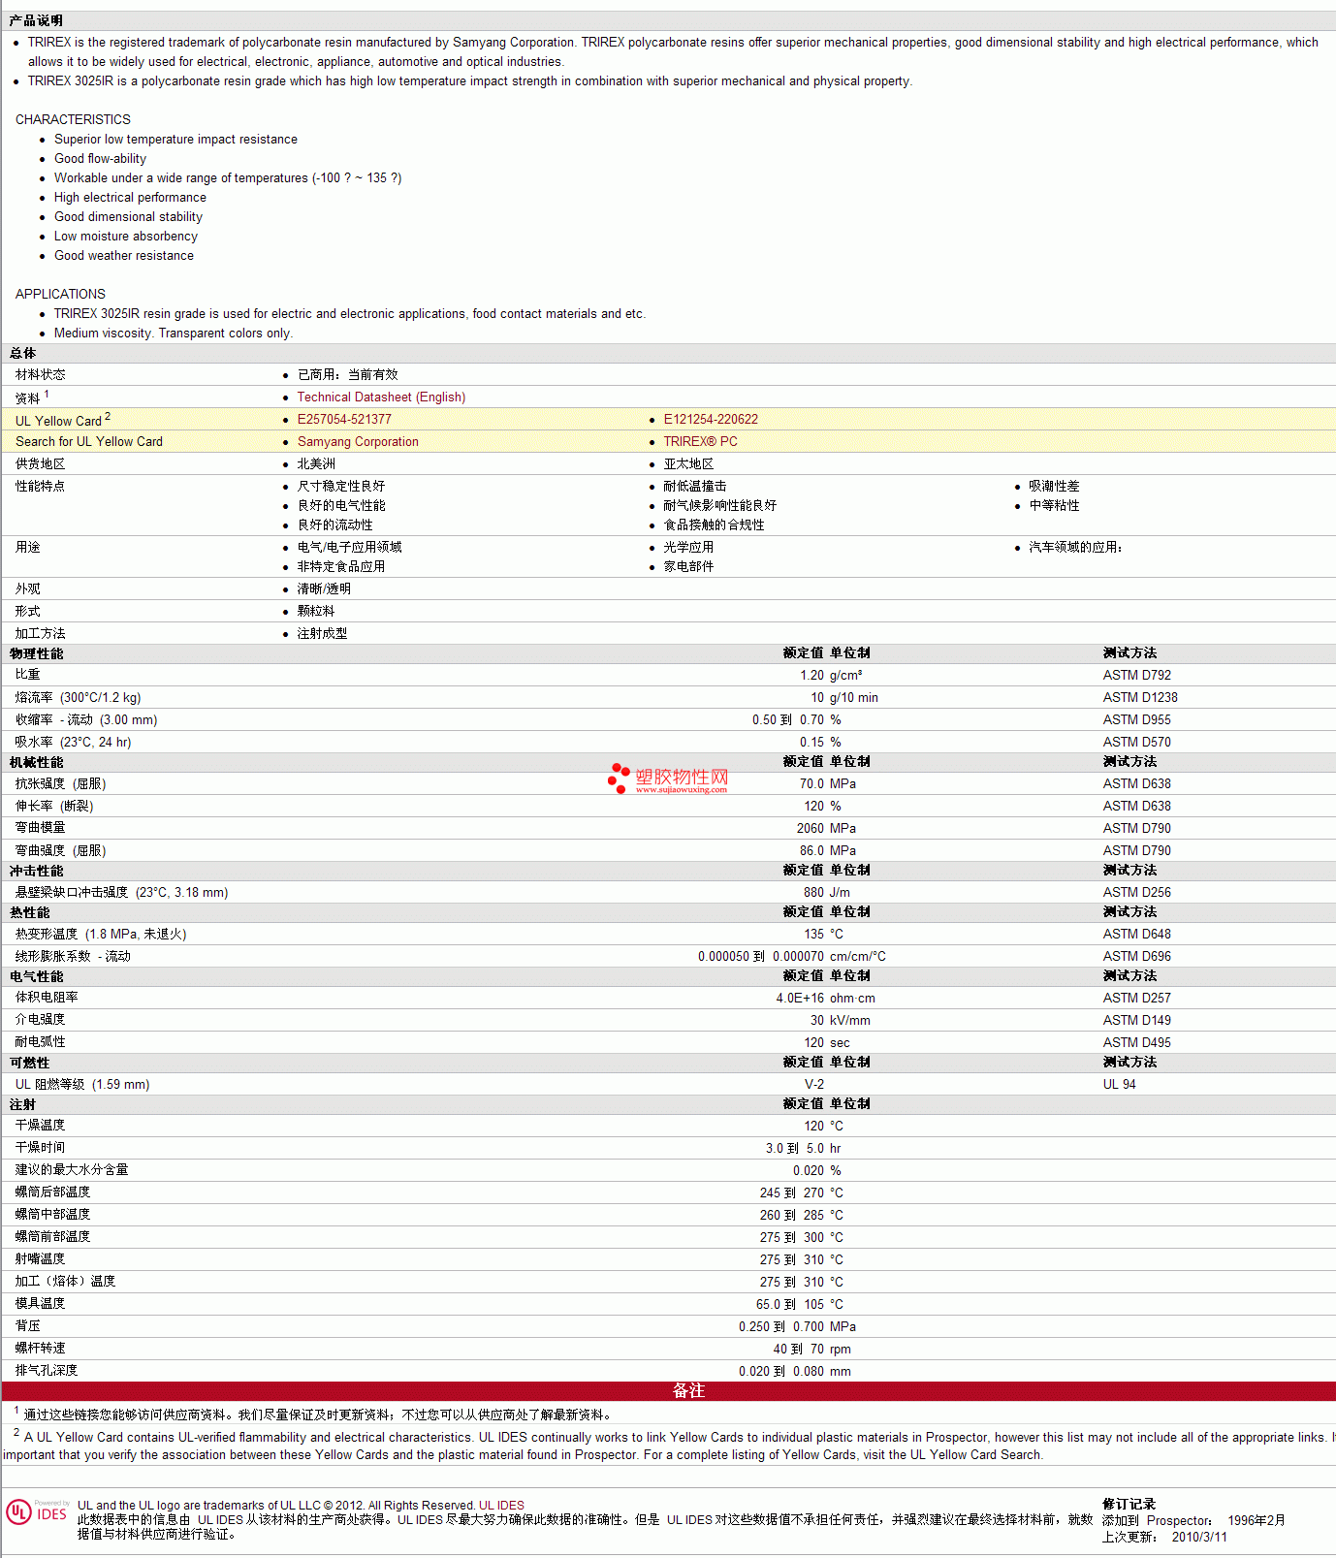The image size is (1336, 1558).
Task: Search Yellow Cards for Samyang Corporation
Action: tap(358, 442)
